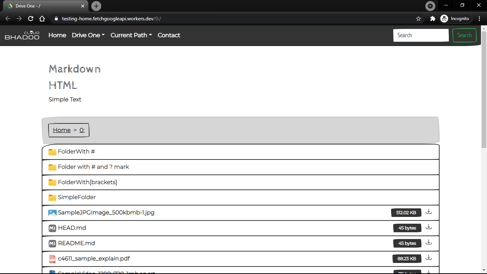The height and width of the screenshot is (274, 487).
Task: Click markdown icon beside HEAD.md
Action: point(52,228)
